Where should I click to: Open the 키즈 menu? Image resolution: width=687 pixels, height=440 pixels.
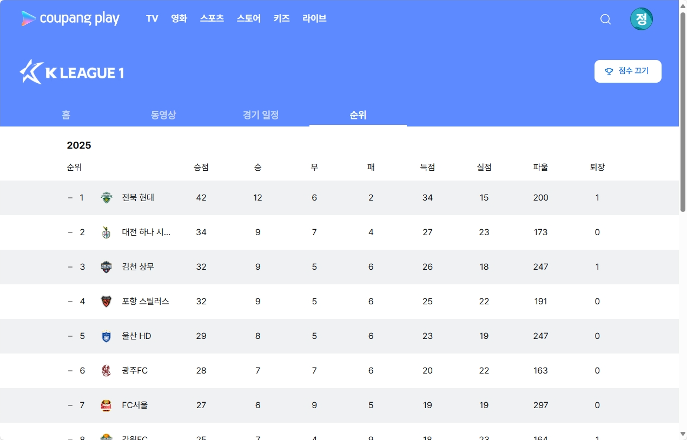[x=282, y=18]
